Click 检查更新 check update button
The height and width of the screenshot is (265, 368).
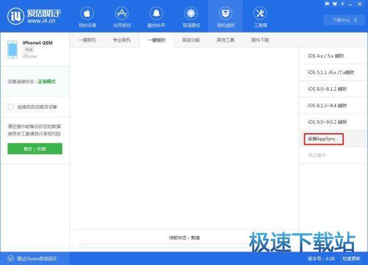351,258
